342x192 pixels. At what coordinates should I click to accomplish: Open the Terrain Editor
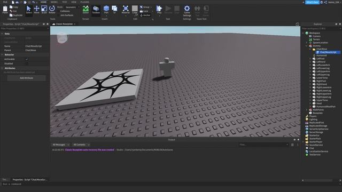(85, 10)
